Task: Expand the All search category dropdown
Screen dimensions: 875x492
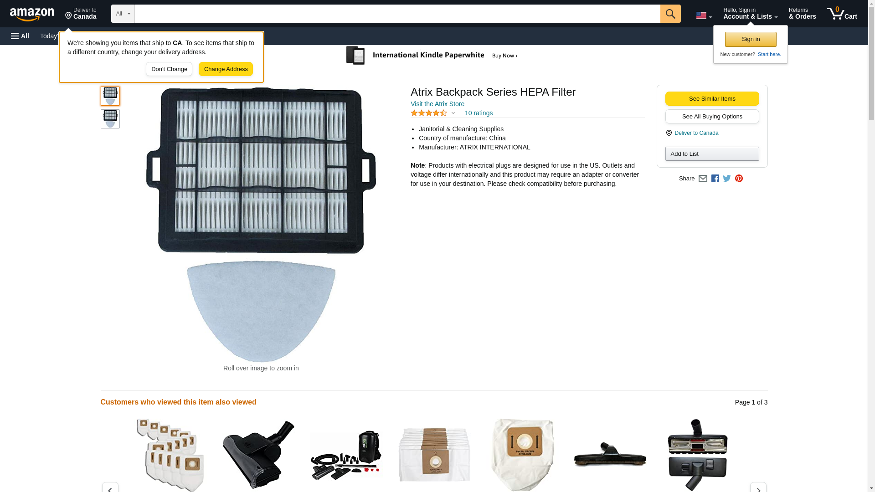Action: [123, 14]
